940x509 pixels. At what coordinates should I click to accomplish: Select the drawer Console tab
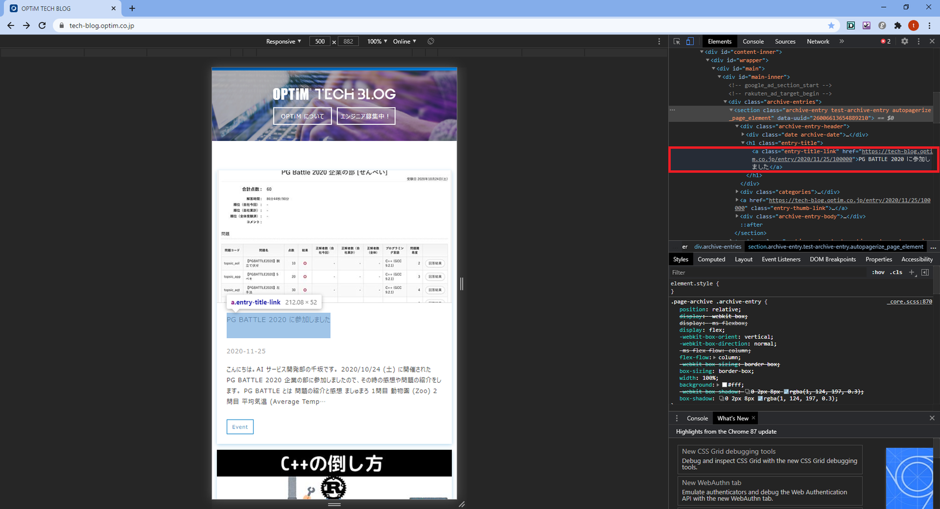697,418
